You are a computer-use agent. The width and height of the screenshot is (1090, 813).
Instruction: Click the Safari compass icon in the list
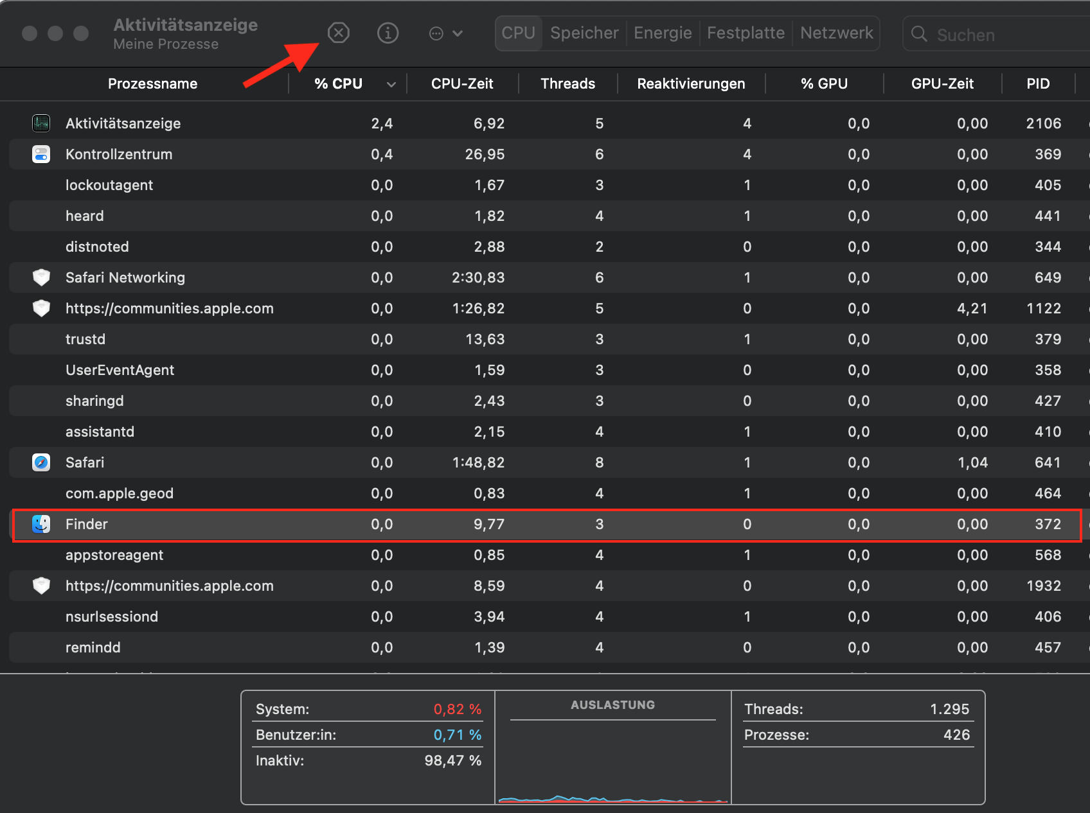coord(41,462)
